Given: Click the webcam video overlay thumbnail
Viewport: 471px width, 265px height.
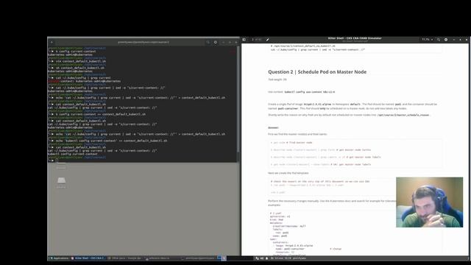Looking at the screenshot, I should pos(429,202).
